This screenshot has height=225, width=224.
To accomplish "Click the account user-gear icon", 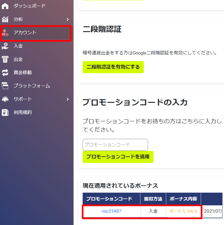I will click(x=5, y=33).
